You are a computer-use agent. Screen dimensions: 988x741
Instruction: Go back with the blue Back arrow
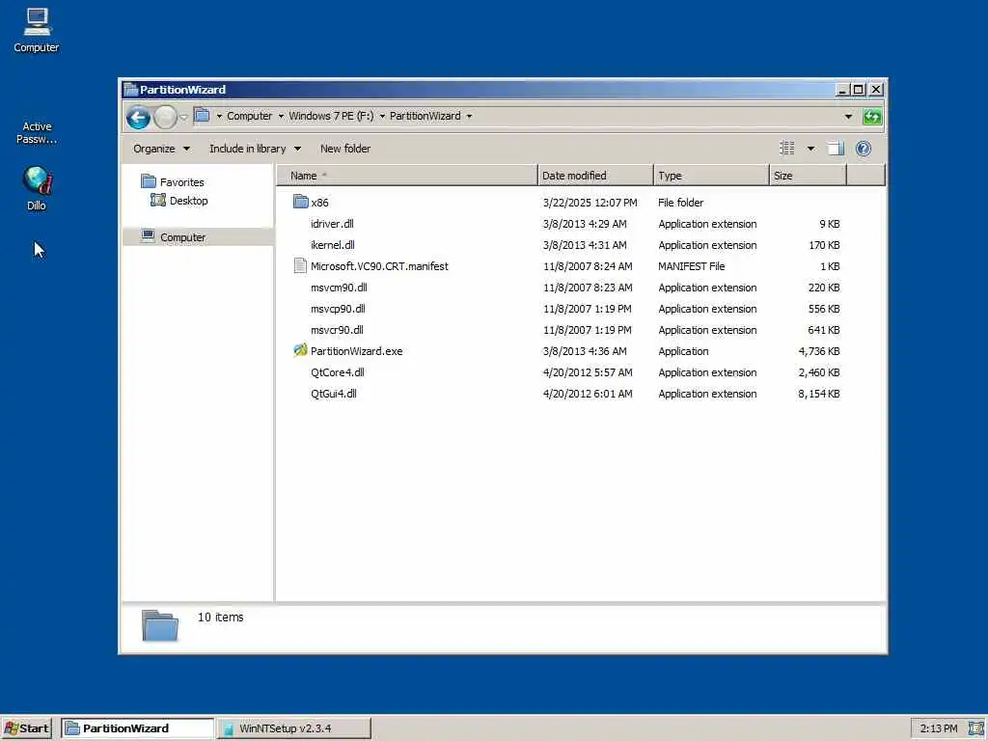pyautogui.click(x=138, y=117)
